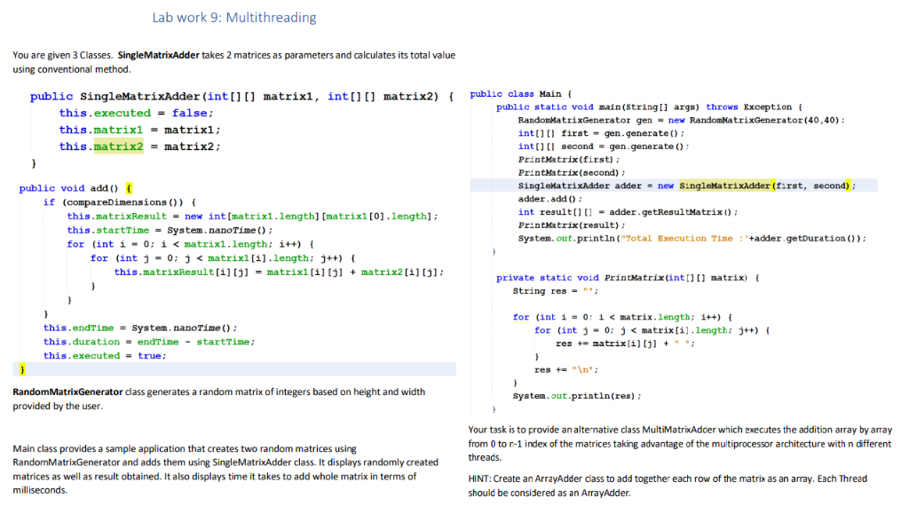Click the yellow highlighted closing brace of add()

tap(22, 369)
